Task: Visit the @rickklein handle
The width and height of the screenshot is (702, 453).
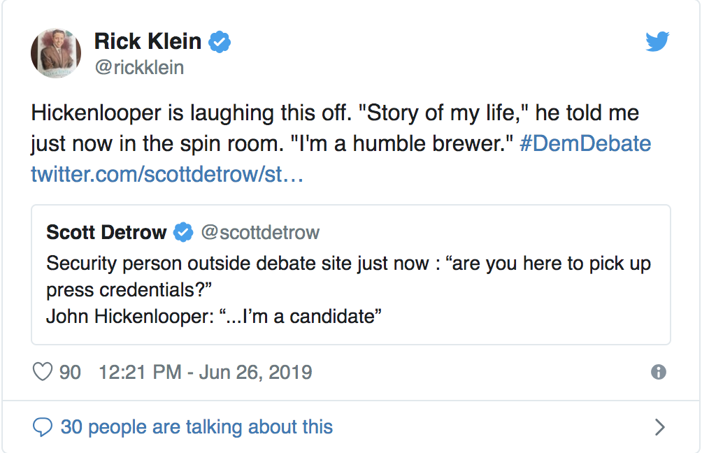Action: pyautogui.click(x=139, y=68)
